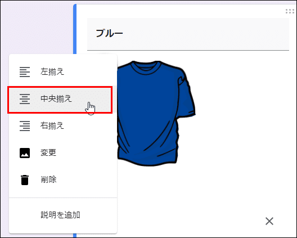Click the left-align icon beside 左揃え

coord(25,72)
